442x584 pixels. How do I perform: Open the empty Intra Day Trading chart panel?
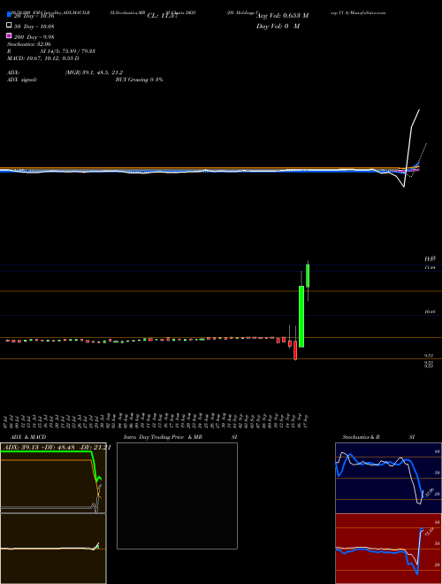(x=177, y=496)
